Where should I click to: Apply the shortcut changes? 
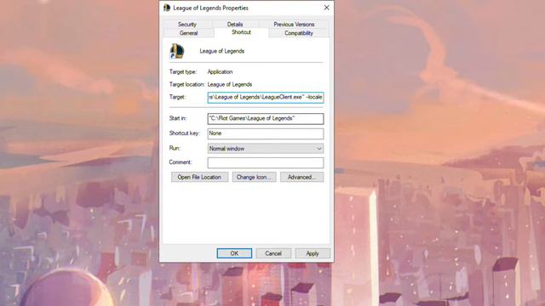[x=313, y=253]
